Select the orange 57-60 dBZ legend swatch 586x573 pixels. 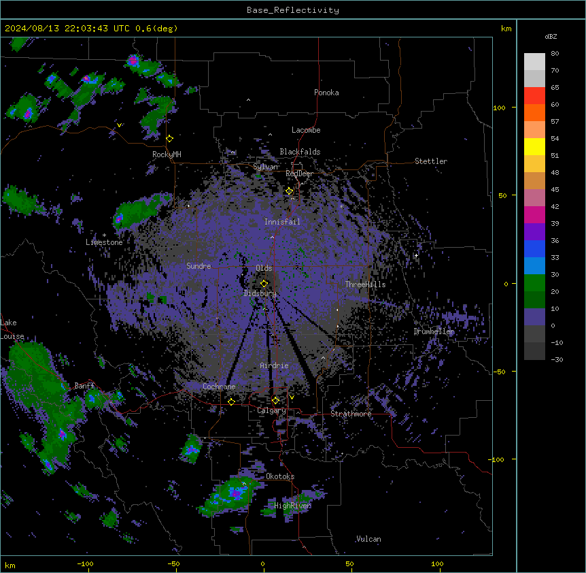point(534,112)
